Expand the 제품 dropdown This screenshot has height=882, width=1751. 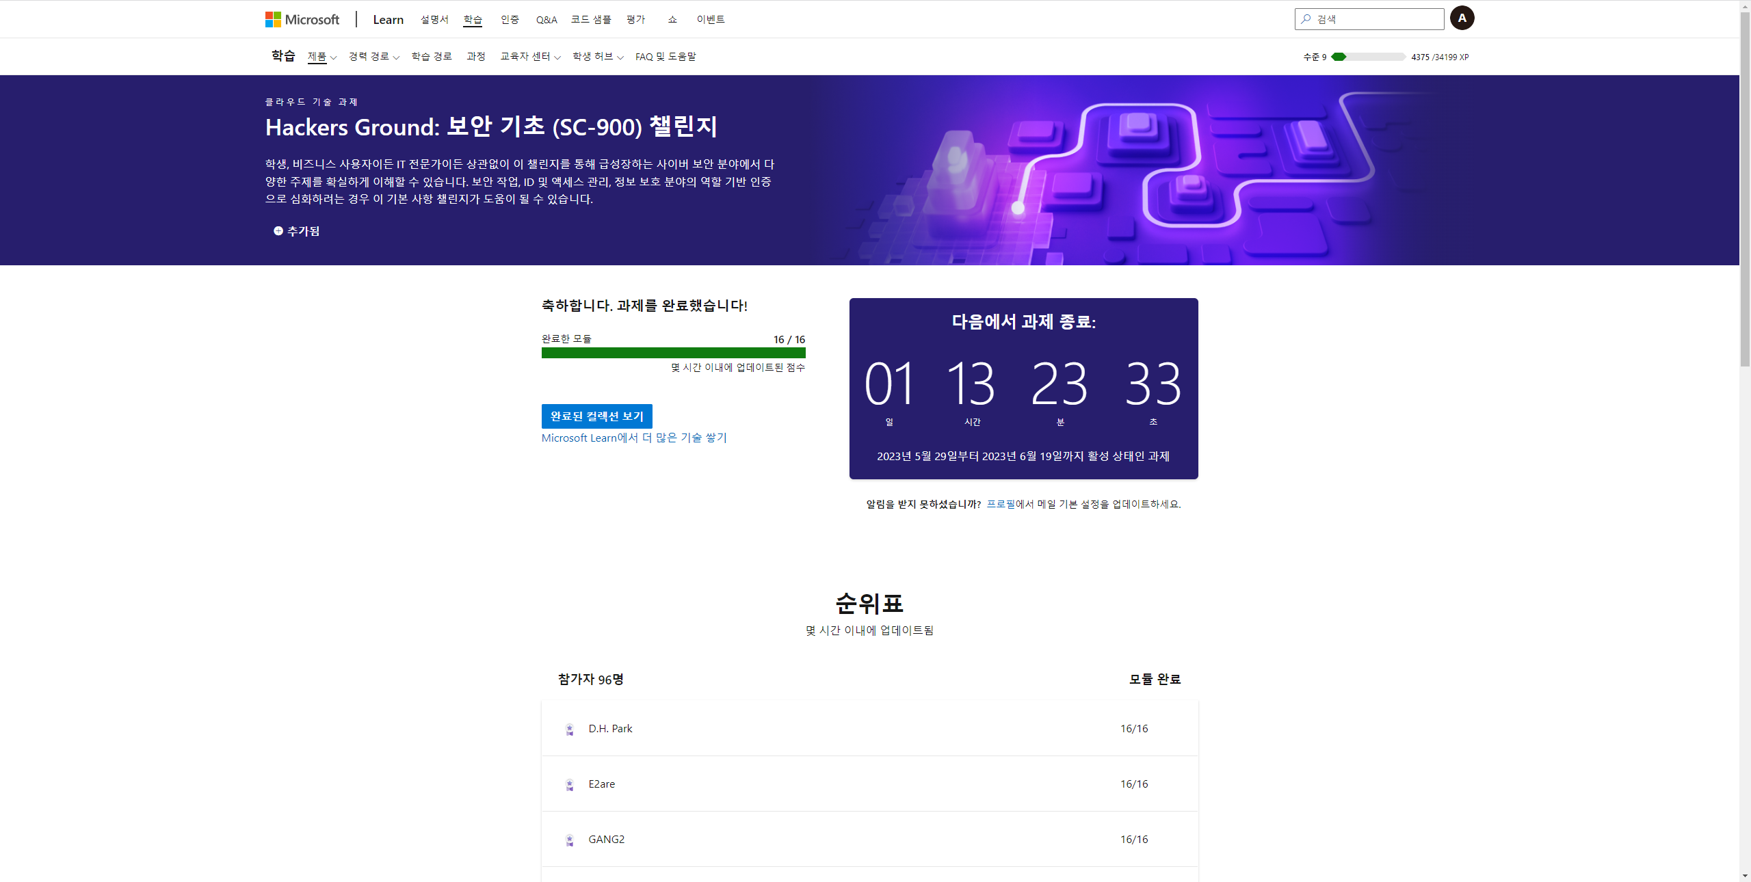pyautogui.click(x=321, y=57)
